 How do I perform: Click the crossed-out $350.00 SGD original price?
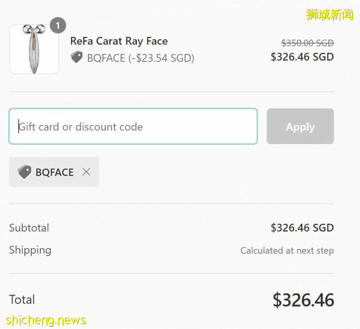pyautogui.click(x=307, y=43)
